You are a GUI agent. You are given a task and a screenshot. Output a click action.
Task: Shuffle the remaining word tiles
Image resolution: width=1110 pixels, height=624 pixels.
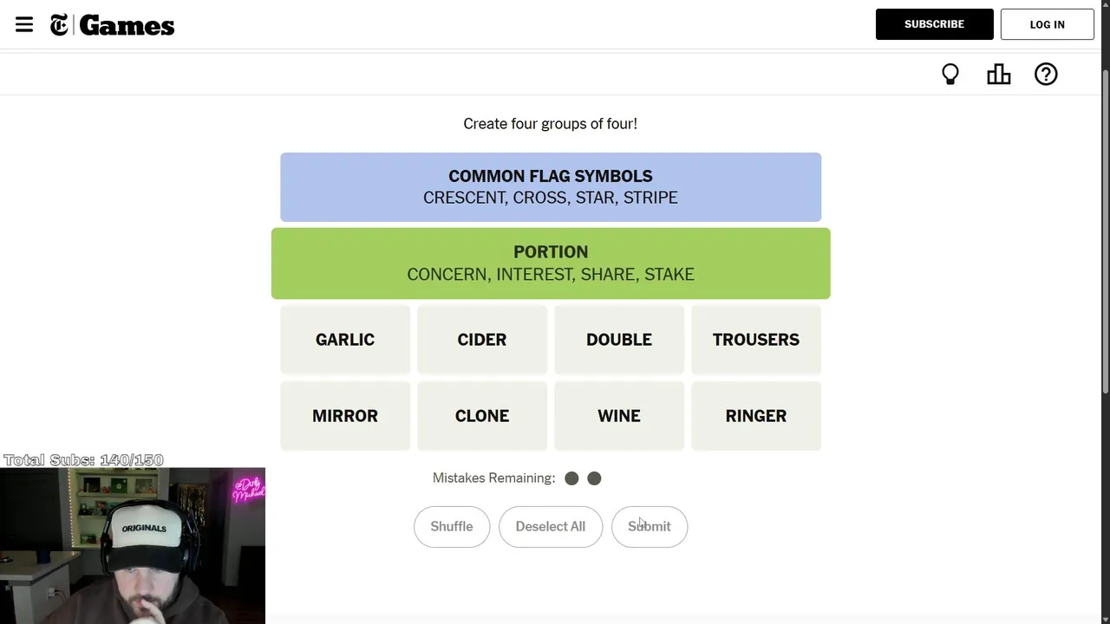pos(452,527)
